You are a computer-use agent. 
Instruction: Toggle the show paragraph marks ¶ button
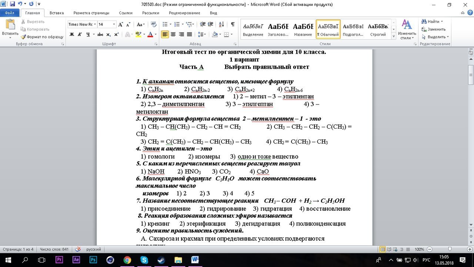[x=233, y=24]
